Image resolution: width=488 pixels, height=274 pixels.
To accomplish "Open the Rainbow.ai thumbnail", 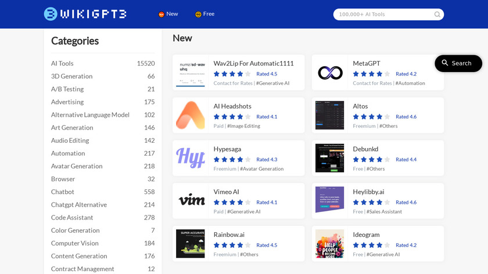I will click(191, 244).
